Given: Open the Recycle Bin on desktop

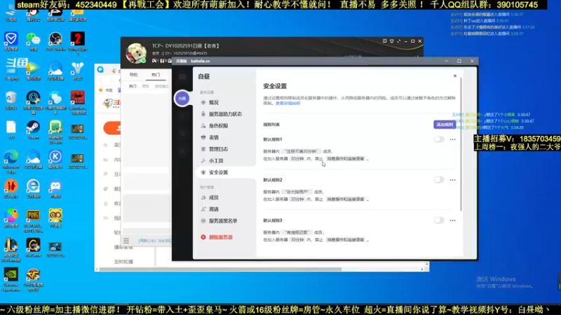Looking at the screenshot, I should 11,100.
